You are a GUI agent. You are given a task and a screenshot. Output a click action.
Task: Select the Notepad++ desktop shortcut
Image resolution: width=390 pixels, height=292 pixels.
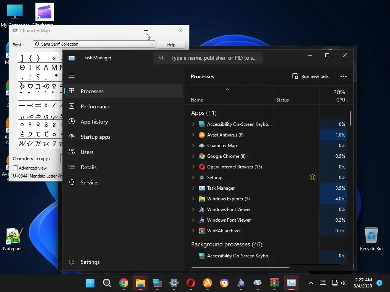(14, 239)
